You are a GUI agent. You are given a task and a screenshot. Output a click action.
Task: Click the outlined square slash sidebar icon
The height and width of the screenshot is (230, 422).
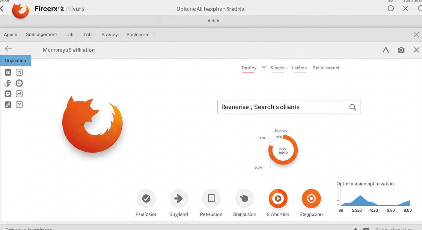19,94
